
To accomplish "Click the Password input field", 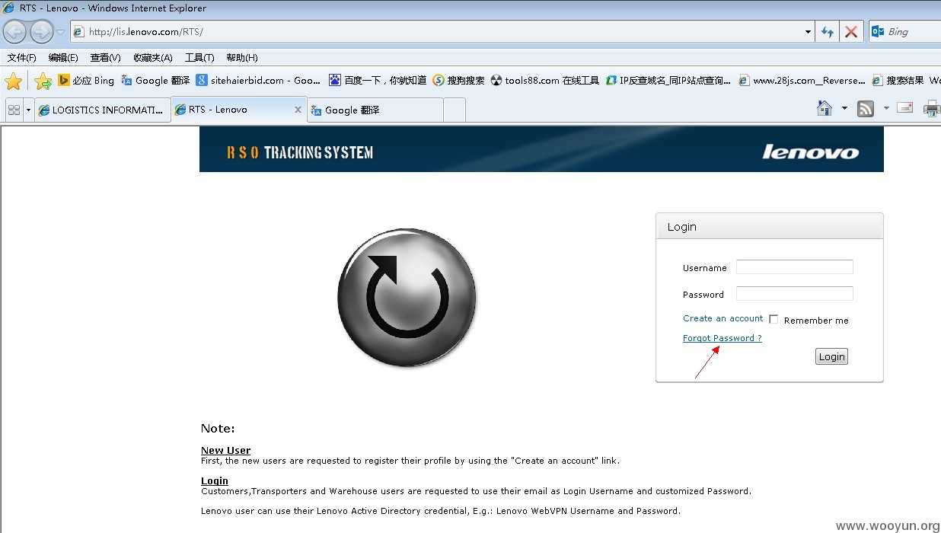I will point(794,294).
